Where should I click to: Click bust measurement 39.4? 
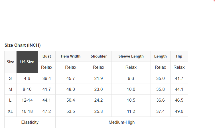47,78
